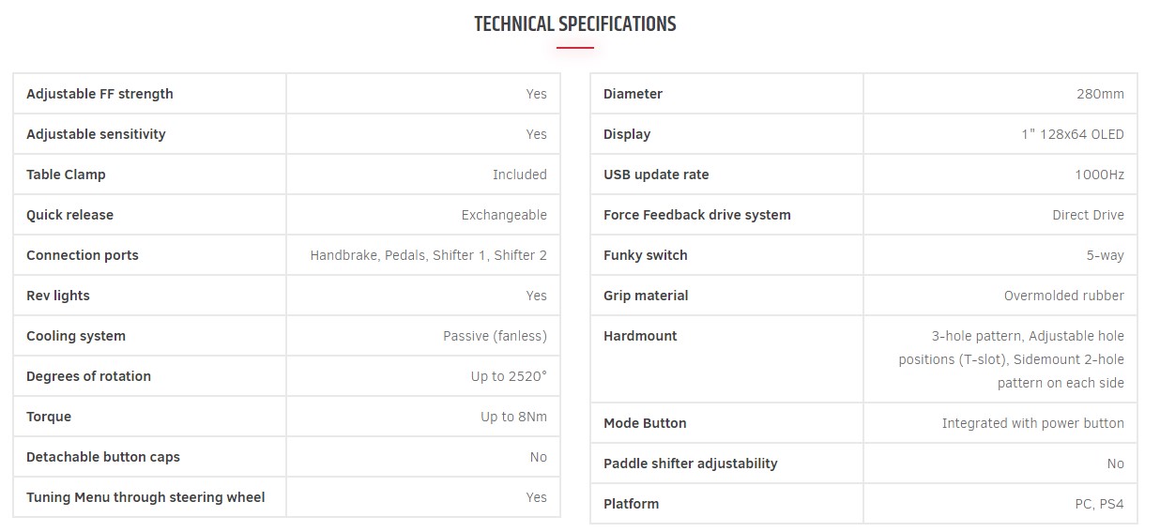Click the Up to 2520° rotation value
The height and width of the screenshot is (532, 1160).
click(x=509, y=376)
